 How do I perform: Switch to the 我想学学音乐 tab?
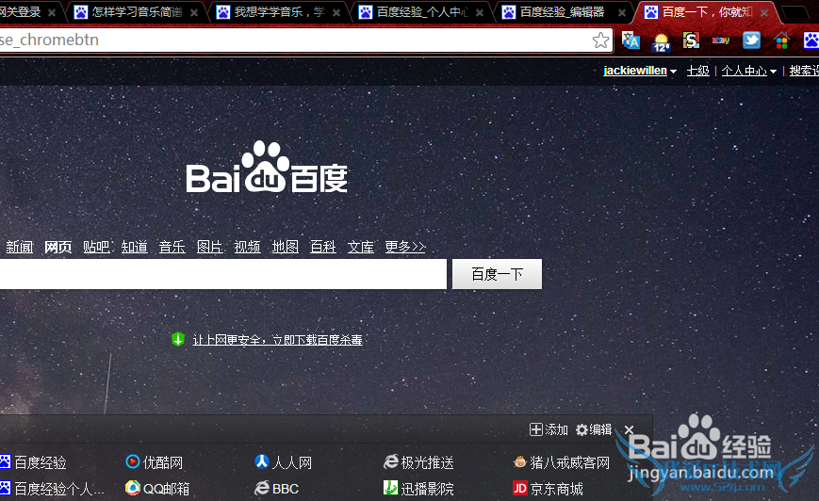point(278,12)
